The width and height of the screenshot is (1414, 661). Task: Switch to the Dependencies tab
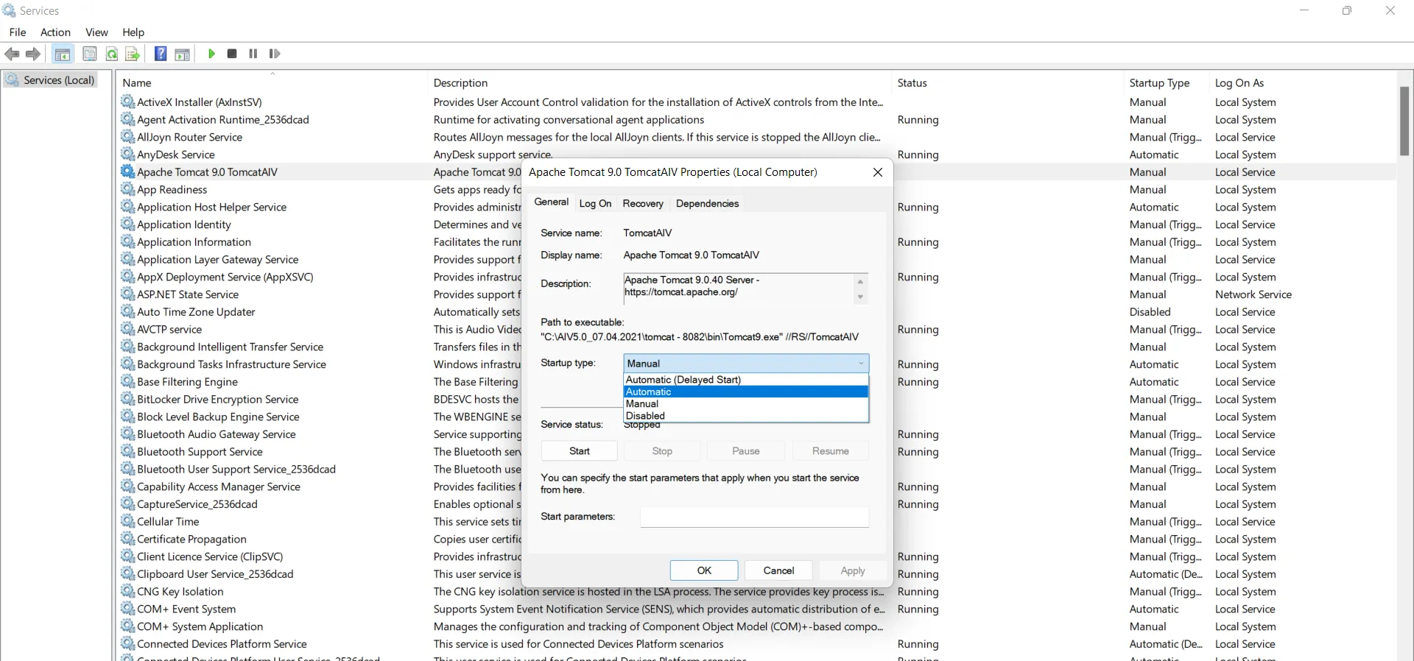[x=707, y=204]
